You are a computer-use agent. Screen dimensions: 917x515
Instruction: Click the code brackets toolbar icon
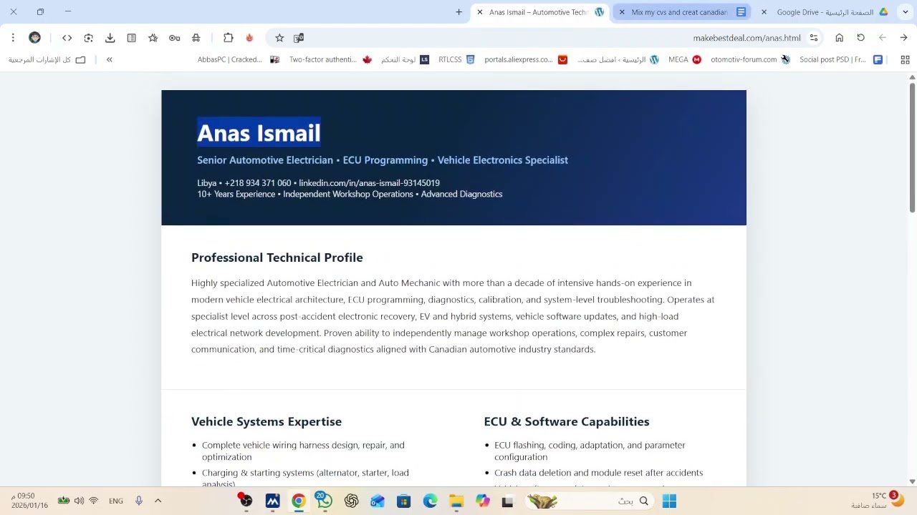[x=67, y=38]
